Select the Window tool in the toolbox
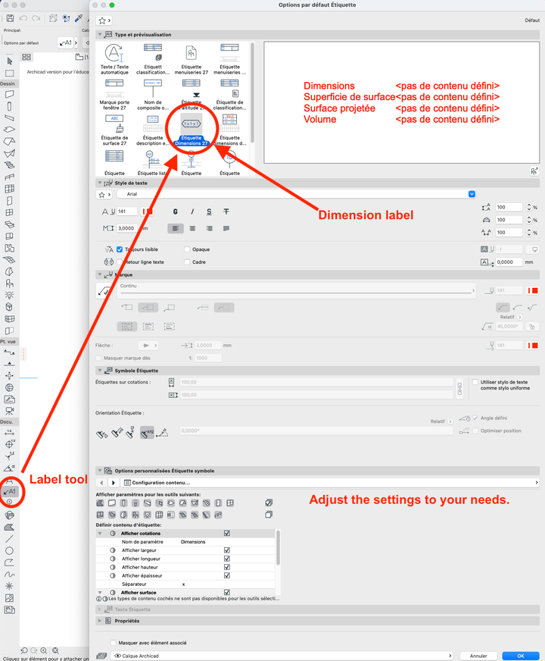The width and height of the screenshot is (545, 661). click(x=9, y=212)
